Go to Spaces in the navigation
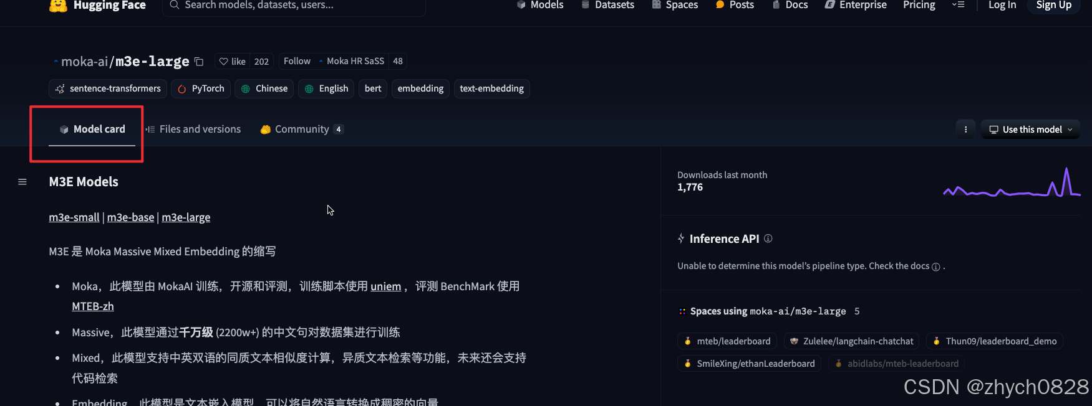Screen dimensions: 1092x406 pyautogui.click(x=675, y=5)
